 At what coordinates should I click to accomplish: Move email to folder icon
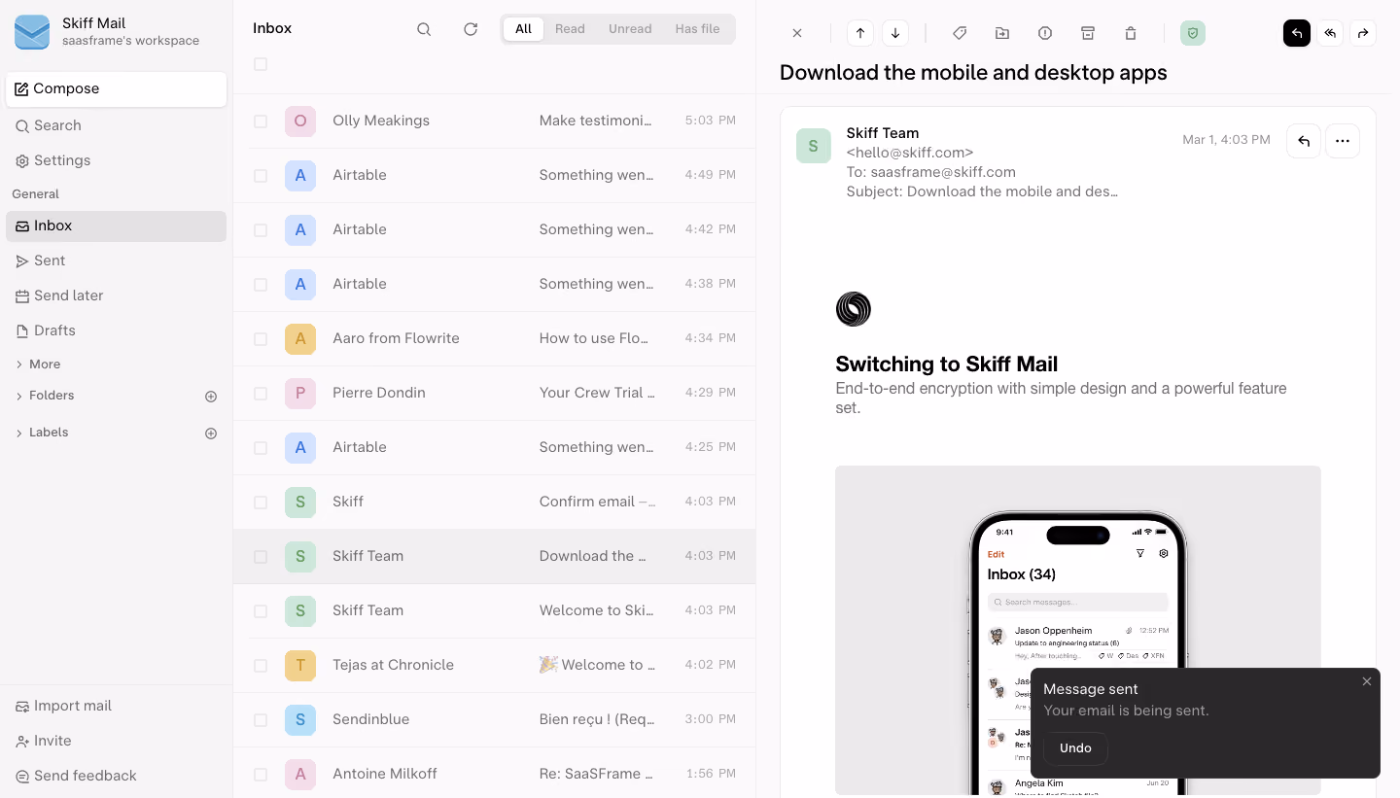pos(1002,33)
